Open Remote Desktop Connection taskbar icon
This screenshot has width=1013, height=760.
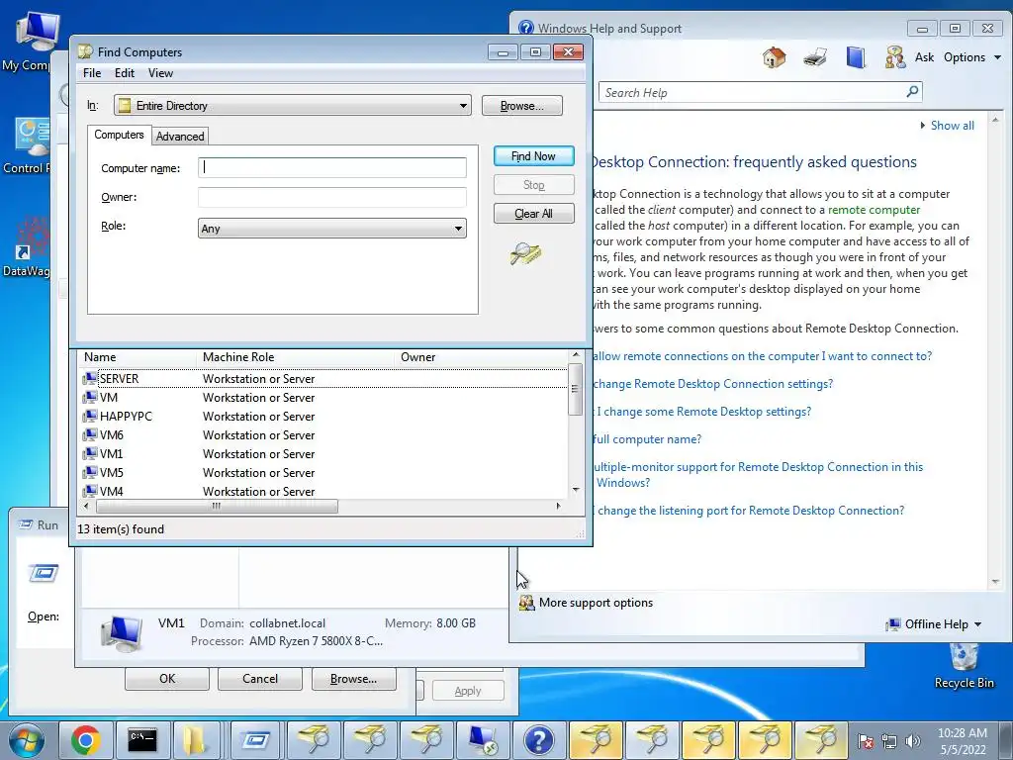click(483, 740)
